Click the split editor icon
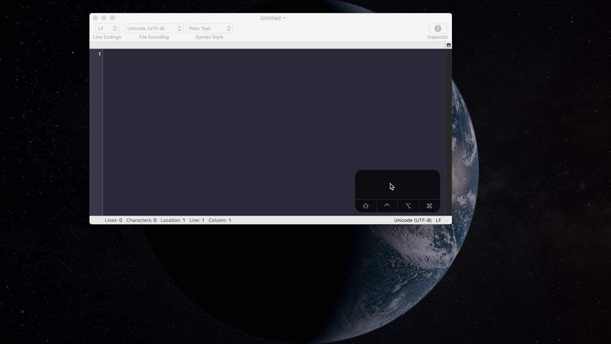The image size is (611, 344). pyautogui.click(x=449, y=45)
